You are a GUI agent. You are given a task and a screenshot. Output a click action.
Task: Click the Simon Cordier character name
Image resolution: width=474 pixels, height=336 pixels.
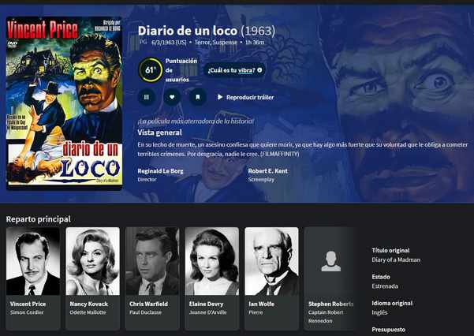click(x=27, y=312)
